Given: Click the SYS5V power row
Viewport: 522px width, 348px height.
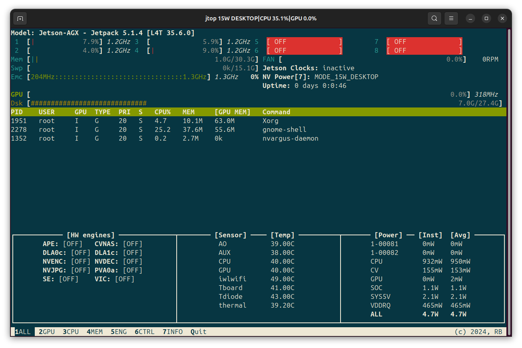Looking at the screenshot, I should click(x=418, y=296).
